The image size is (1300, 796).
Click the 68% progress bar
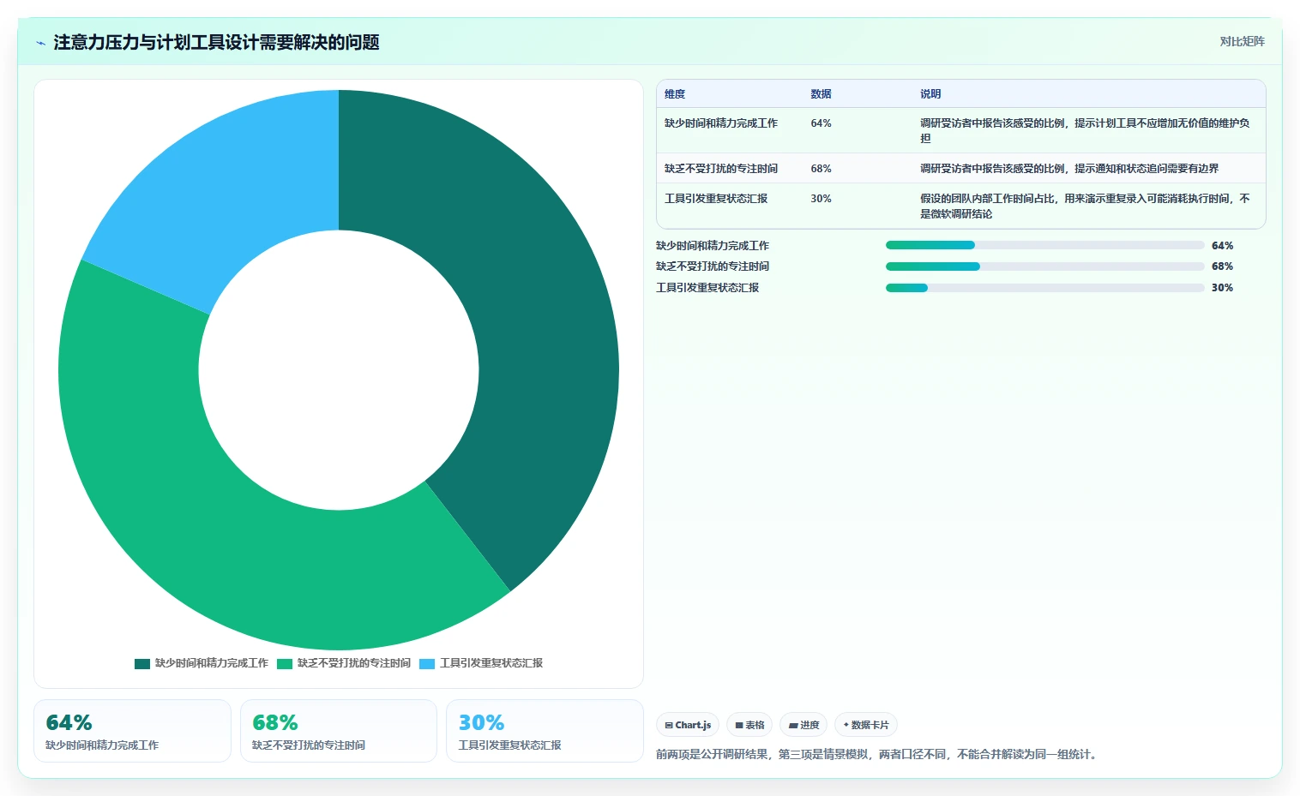click(x=1044, y=266)
